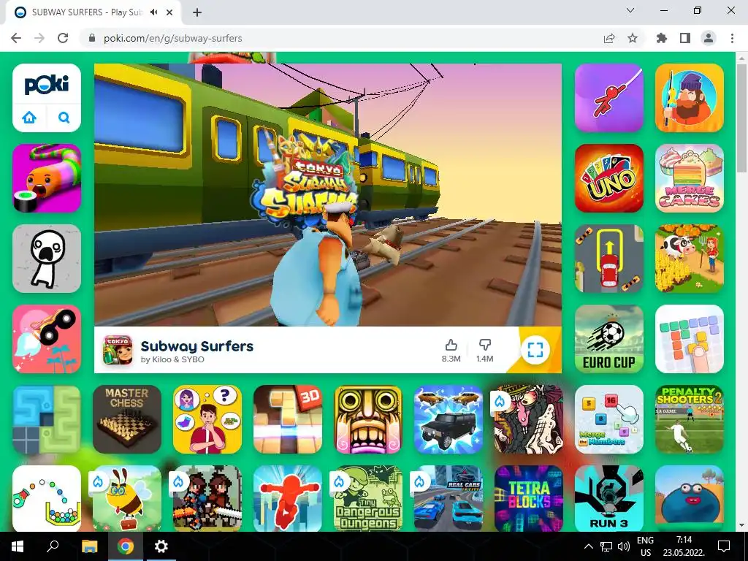
Task: Open a new browser tab
Action: (x=197, y=12)
